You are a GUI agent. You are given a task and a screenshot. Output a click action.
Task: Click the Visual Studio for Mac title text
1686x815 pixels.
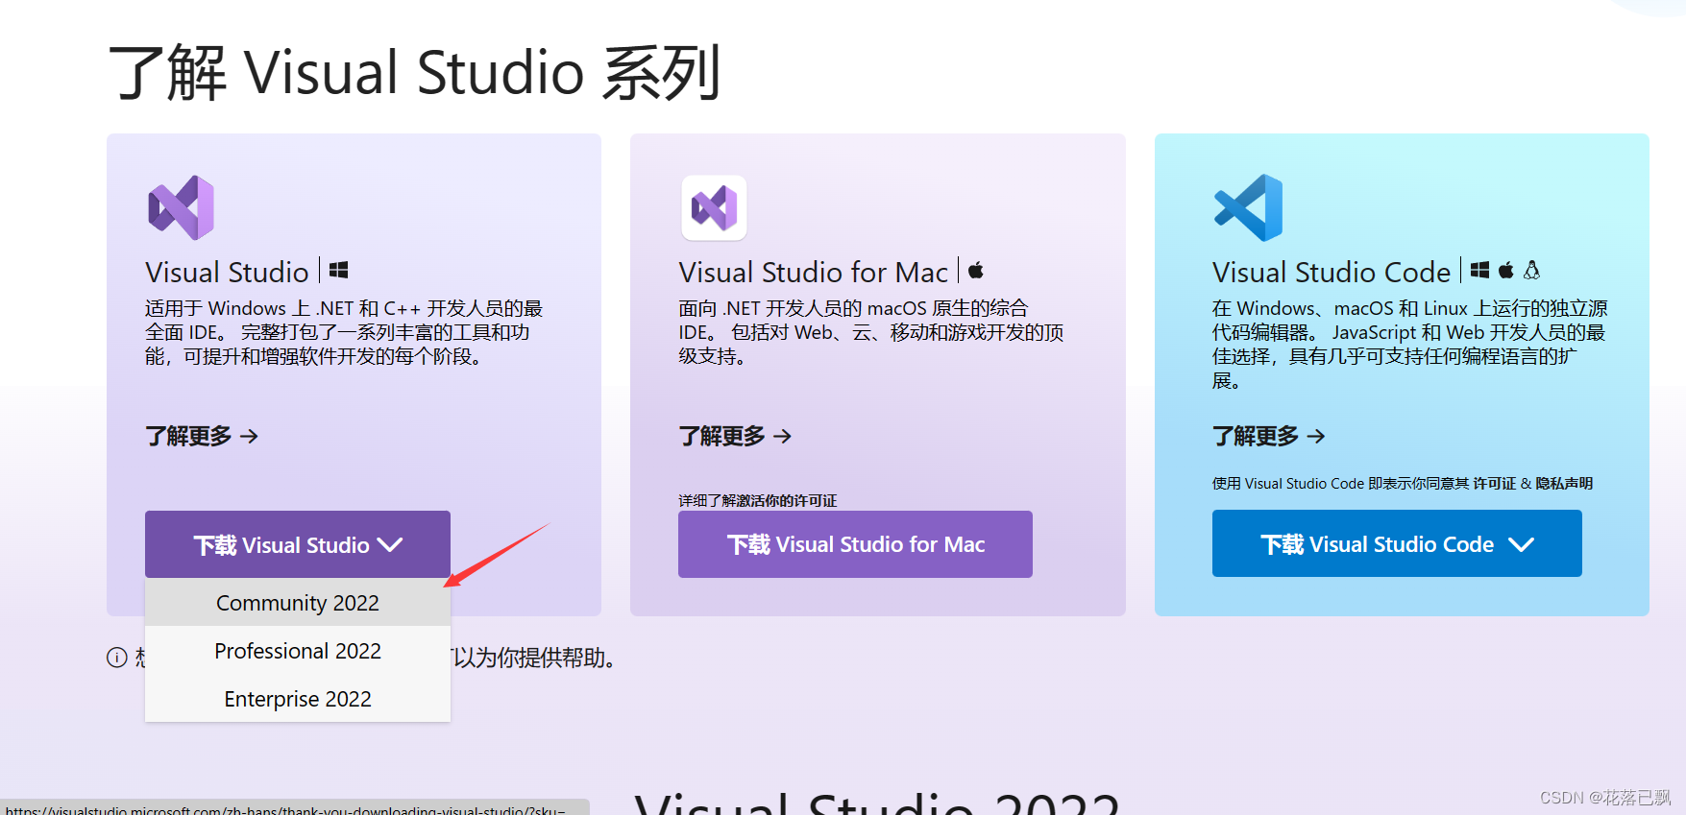point(814,273)
